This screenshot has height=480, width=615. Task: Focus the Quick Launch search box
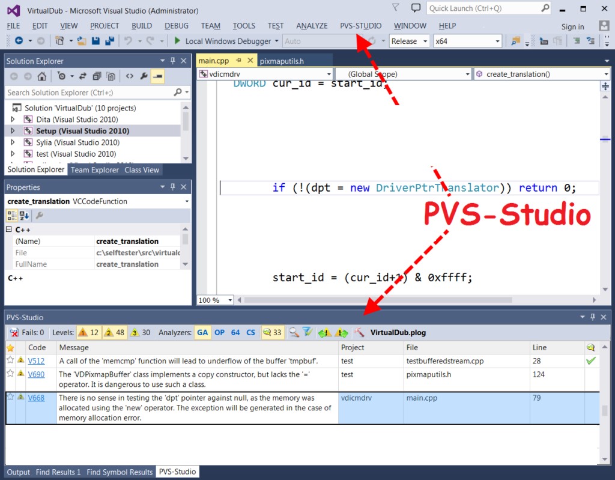pyautogui.click(x=489, y=8)
